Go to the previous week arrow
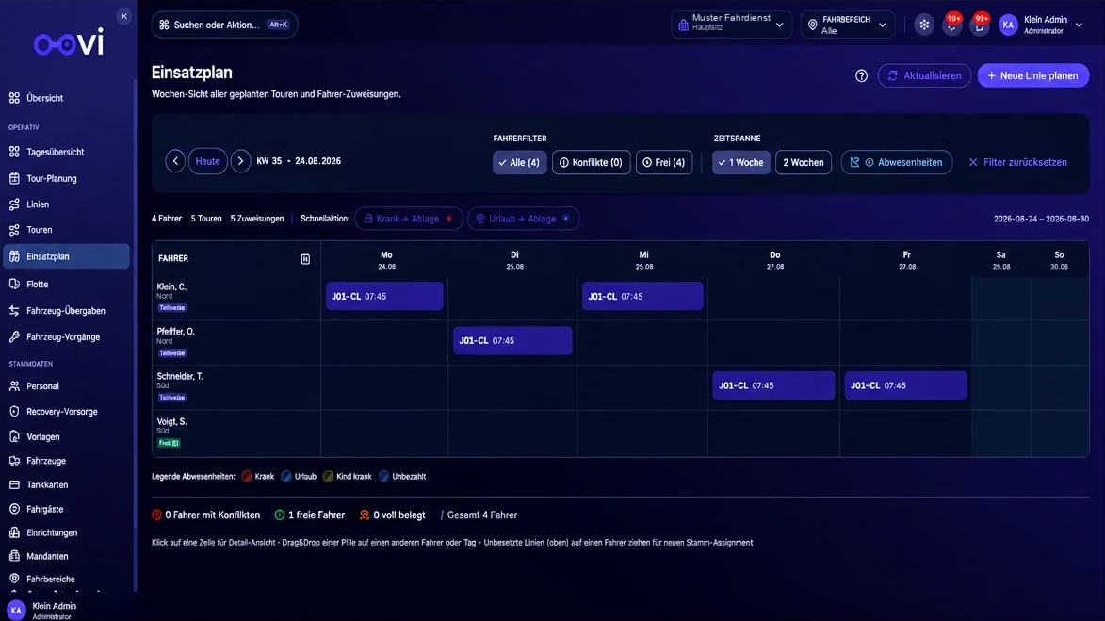The width and height of the screenshot is (1105, 621). (x=175, y=161)
